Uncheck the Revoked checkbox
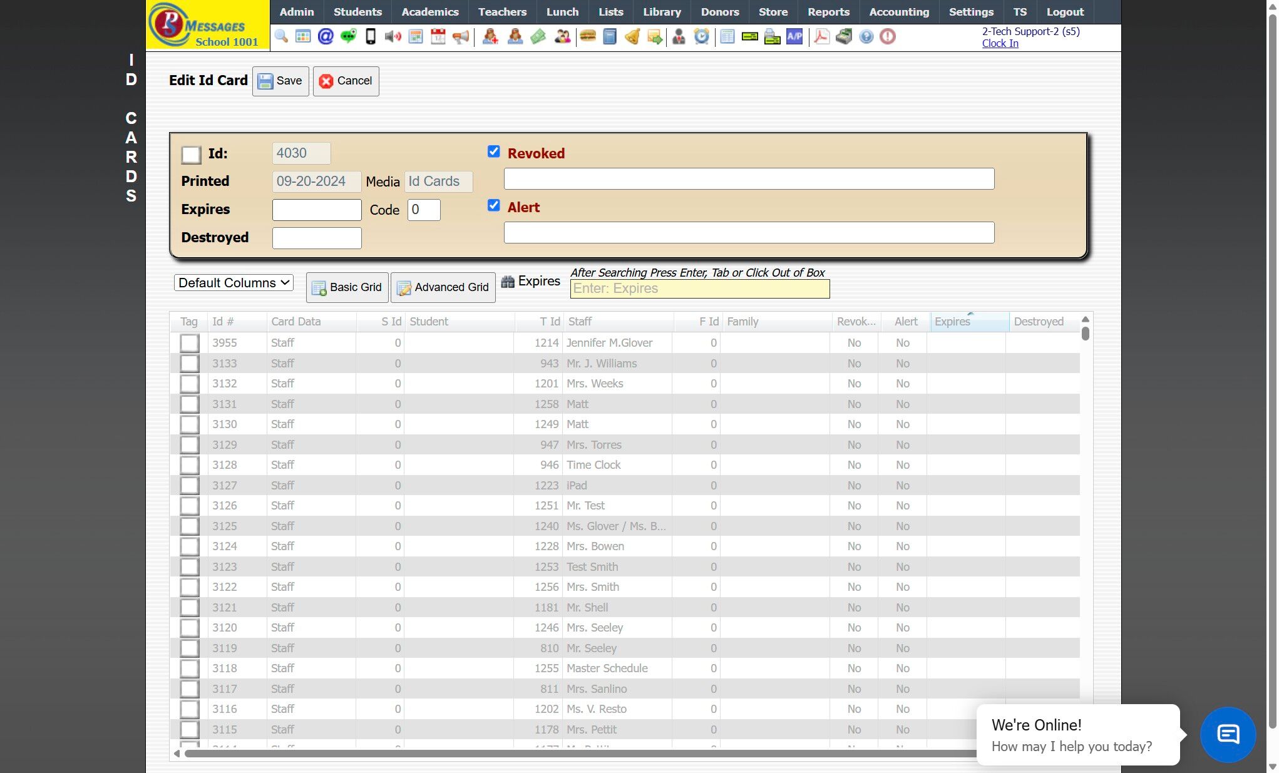The height and width of the screenshot is (773, 1279). 494,151
